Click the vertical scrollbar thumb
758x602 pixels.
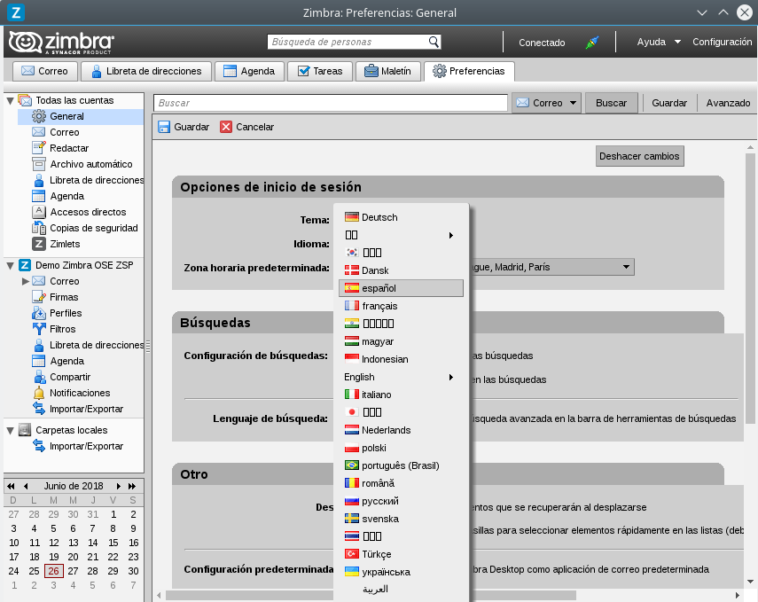750,290
